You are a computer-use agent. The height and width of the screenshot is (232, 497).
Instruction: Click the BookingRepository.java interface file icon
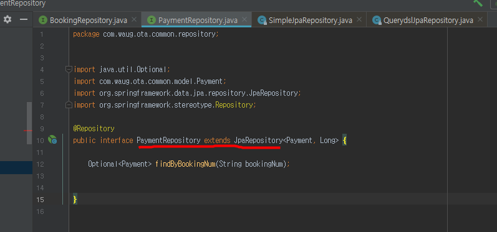(x=43, y=21)
